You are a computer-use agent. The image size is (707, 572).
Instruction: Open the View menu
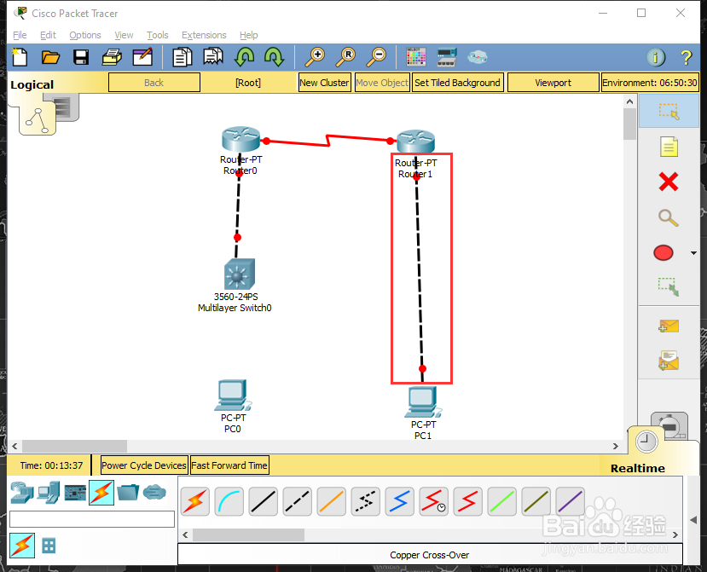point(124,35)
